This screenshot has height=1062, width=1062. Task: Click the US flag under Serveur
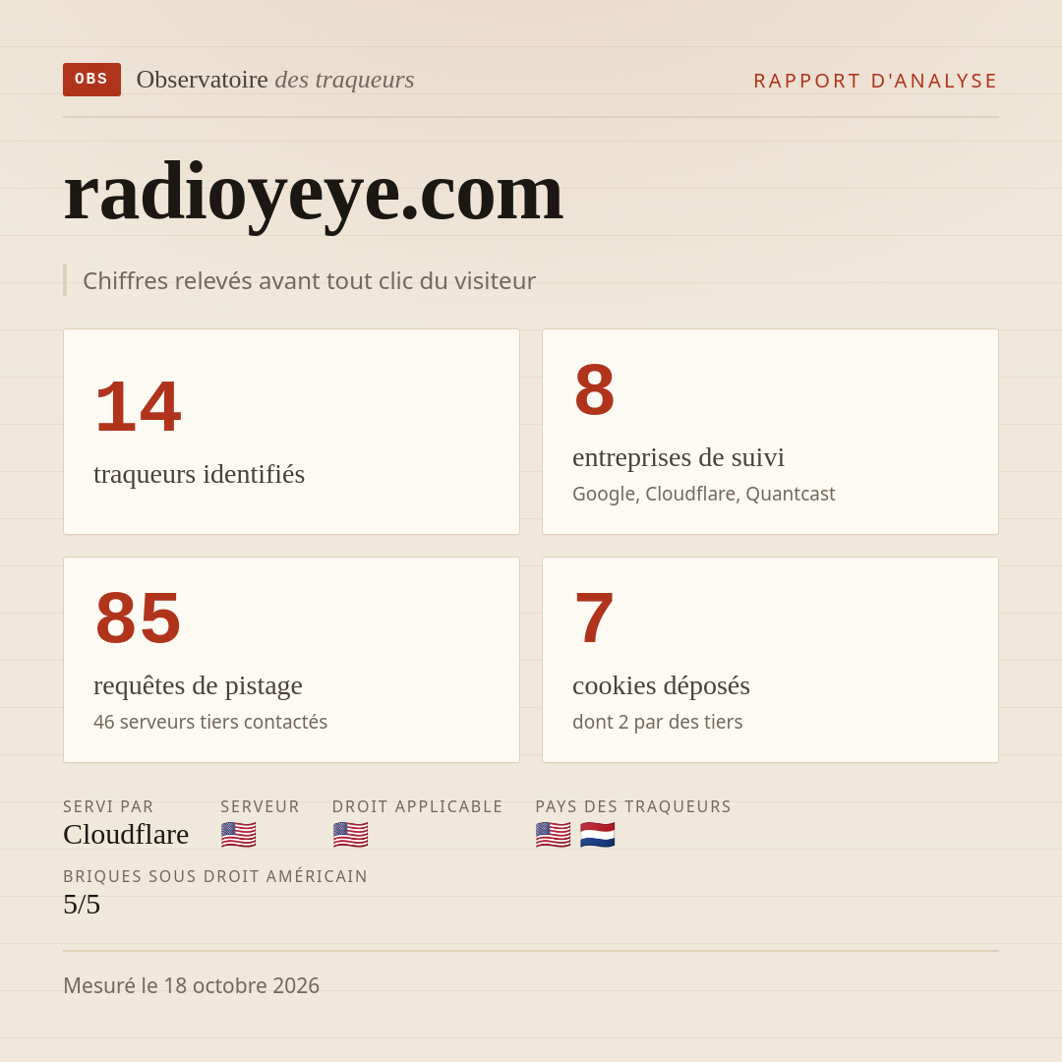pyautogui.click(x=238, y=835)
